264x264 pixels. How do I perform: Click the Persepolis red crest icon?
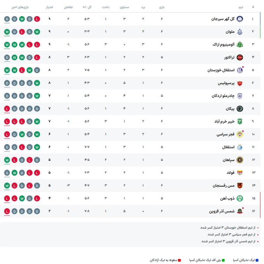[x=240, y=83]
